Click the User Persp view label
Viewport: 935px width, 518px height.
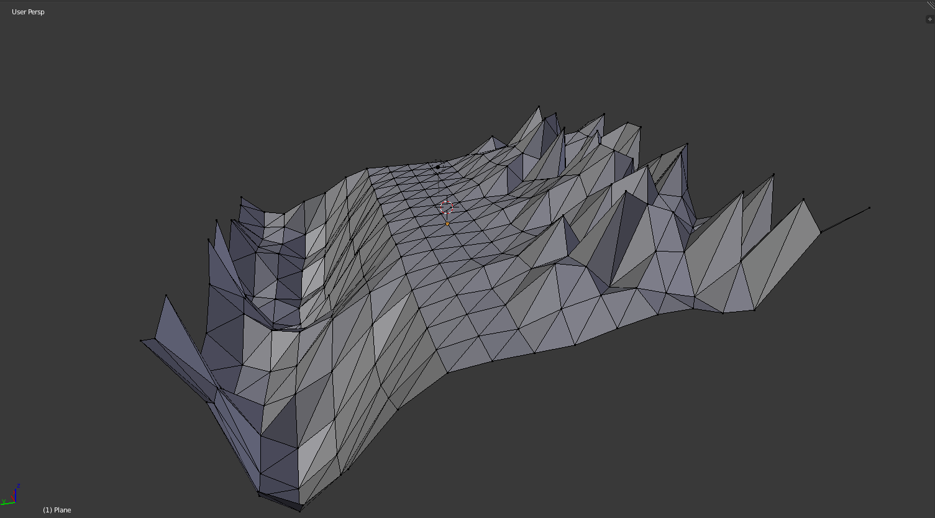click(x=28, y=12)
